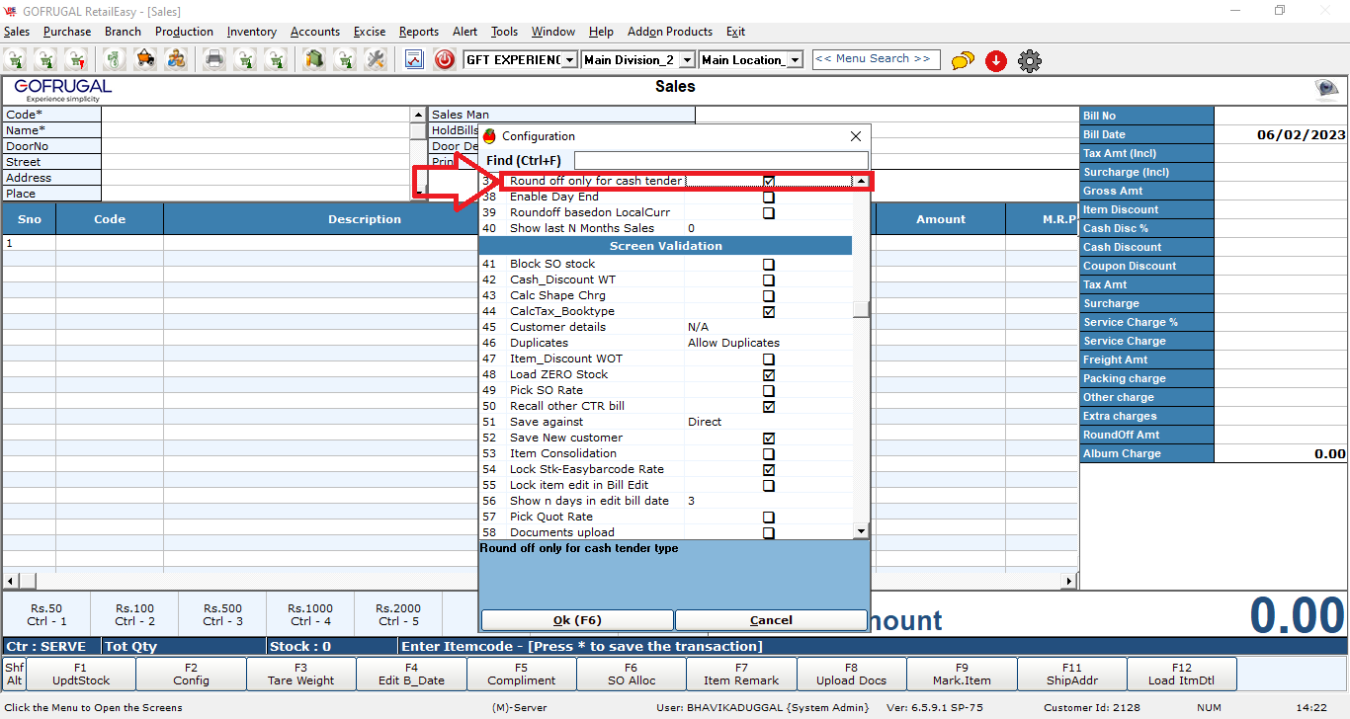
Task: Open the Inventory menu
Action: click(251, 32)
